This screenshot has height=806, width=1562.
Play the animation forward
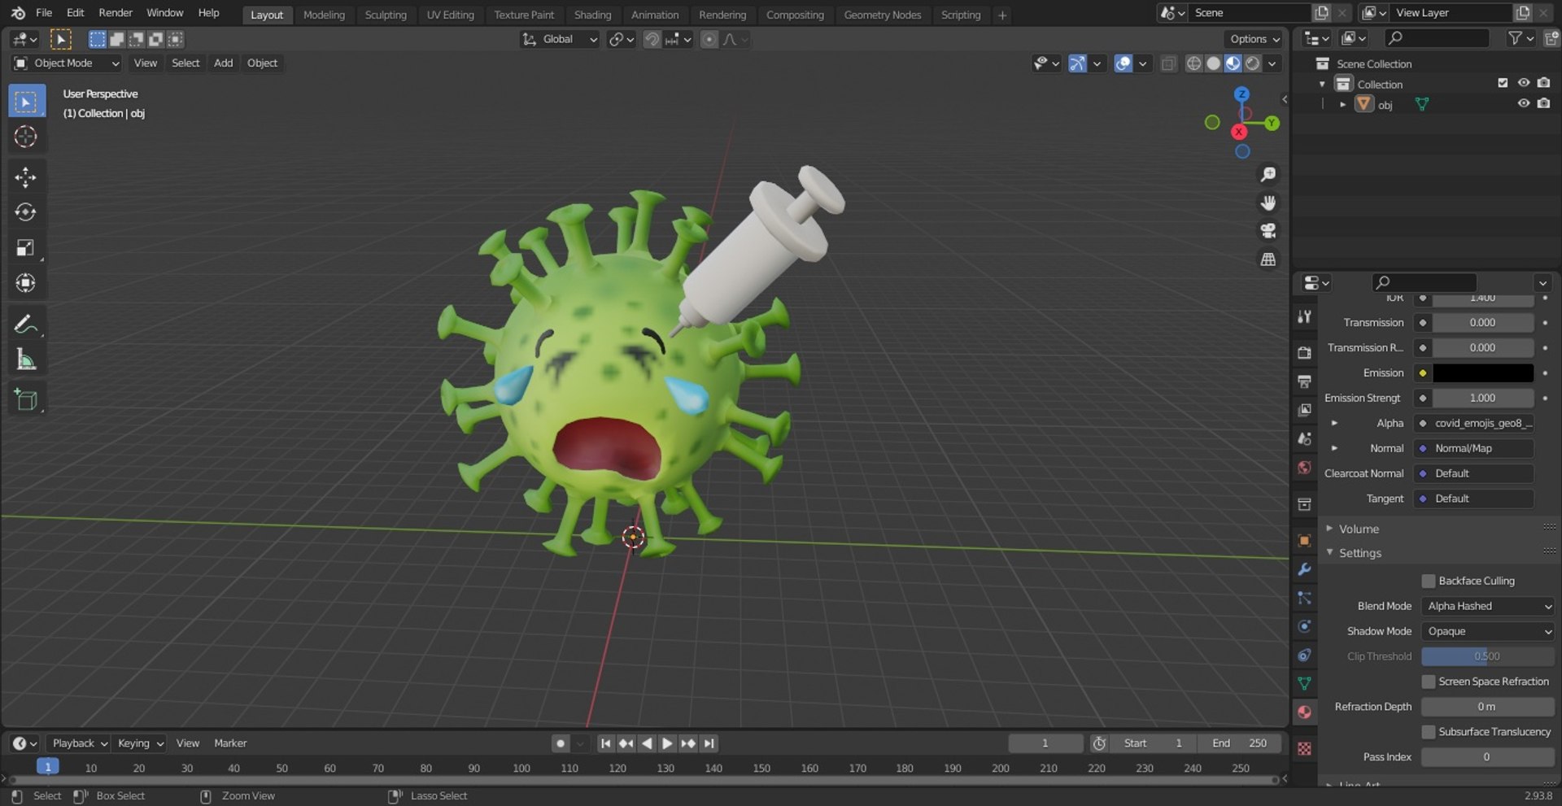667,743
